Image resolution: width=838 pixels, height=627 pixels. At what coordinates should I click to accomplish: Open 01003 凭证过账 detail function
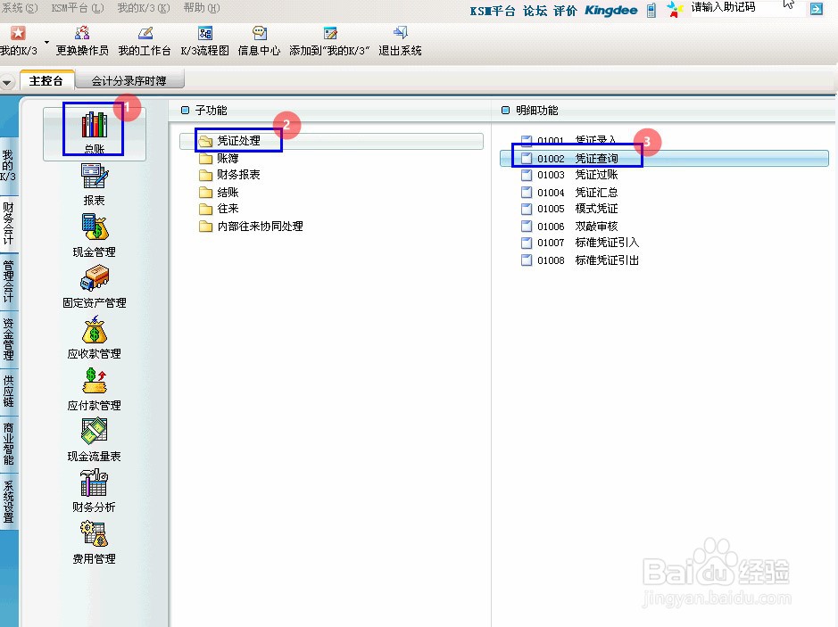[x=569, y=175]
